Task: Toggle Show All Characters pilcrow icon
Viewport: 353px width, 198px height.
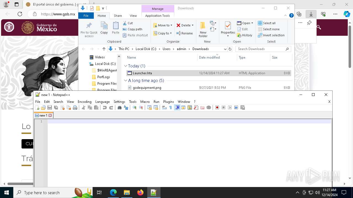Action: coord(171,108)
